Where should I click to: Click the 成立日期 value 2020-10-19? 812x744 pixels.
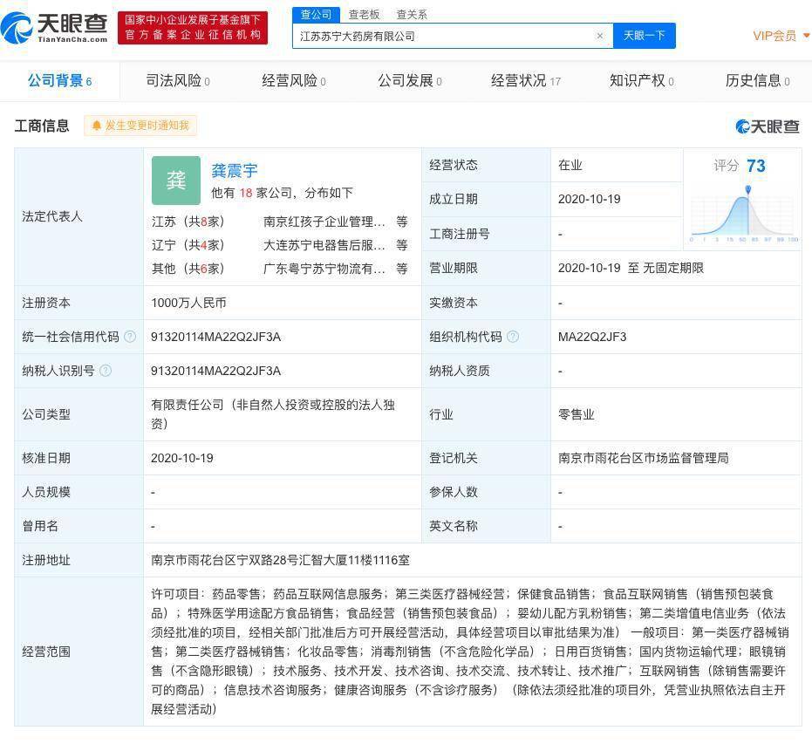(590, 200)
